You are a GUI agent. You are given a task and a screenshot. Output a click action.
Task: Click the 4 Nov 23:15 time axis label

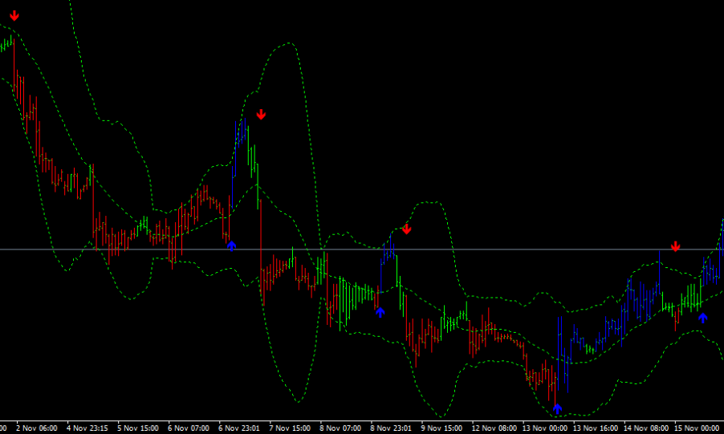[87, 428]
